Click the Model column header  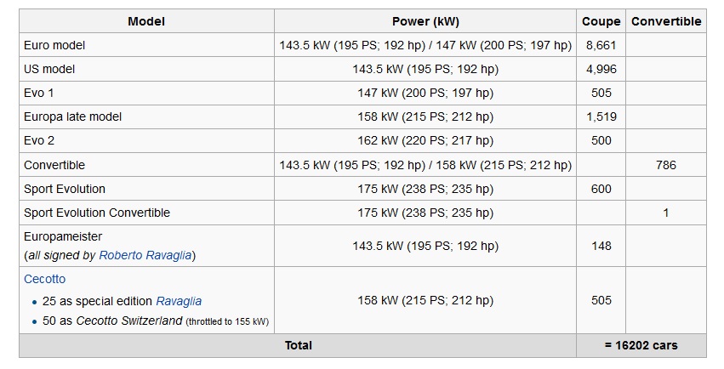145,21
